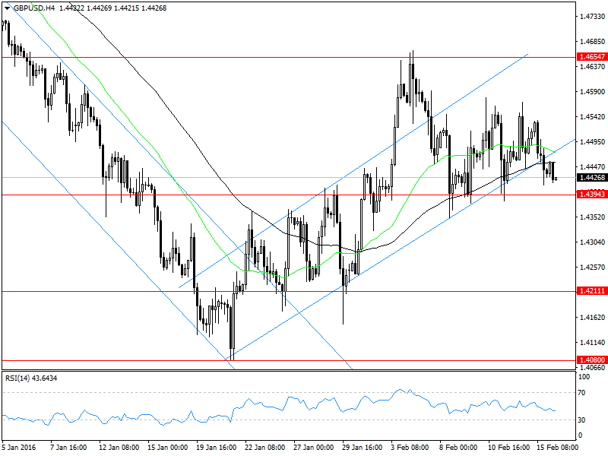The width and height of the screenshot is (608, 456).
Task: Click the 27 Jan 00:00 time label
Action: (x=314, y=448)
